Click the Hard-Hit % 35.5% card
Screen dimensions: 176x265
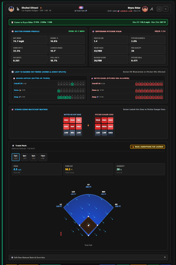[x=29, y=50]
